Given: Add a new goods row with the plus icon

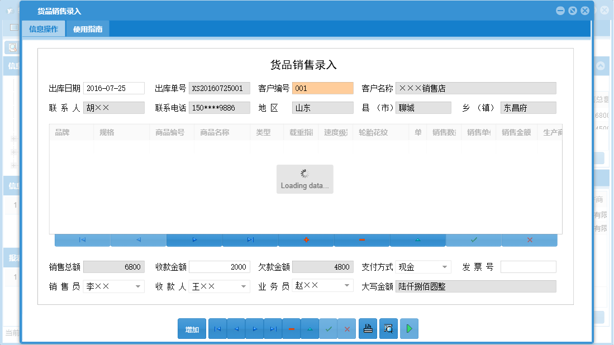Looking at the screenshot, I should pyautogui.click(x=306, y=239).
